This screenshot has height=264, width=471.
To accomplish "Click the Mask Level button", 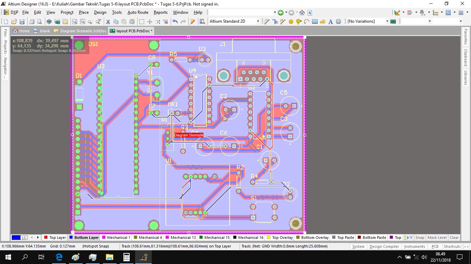I will (x=437, y=238).
